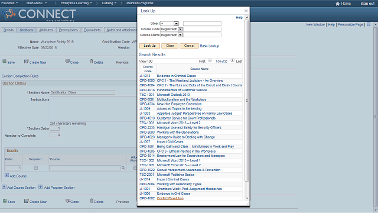Select course Microsoft Outlook 2013
This screenshot has width=378, height=213.
[x=173, y=95]
